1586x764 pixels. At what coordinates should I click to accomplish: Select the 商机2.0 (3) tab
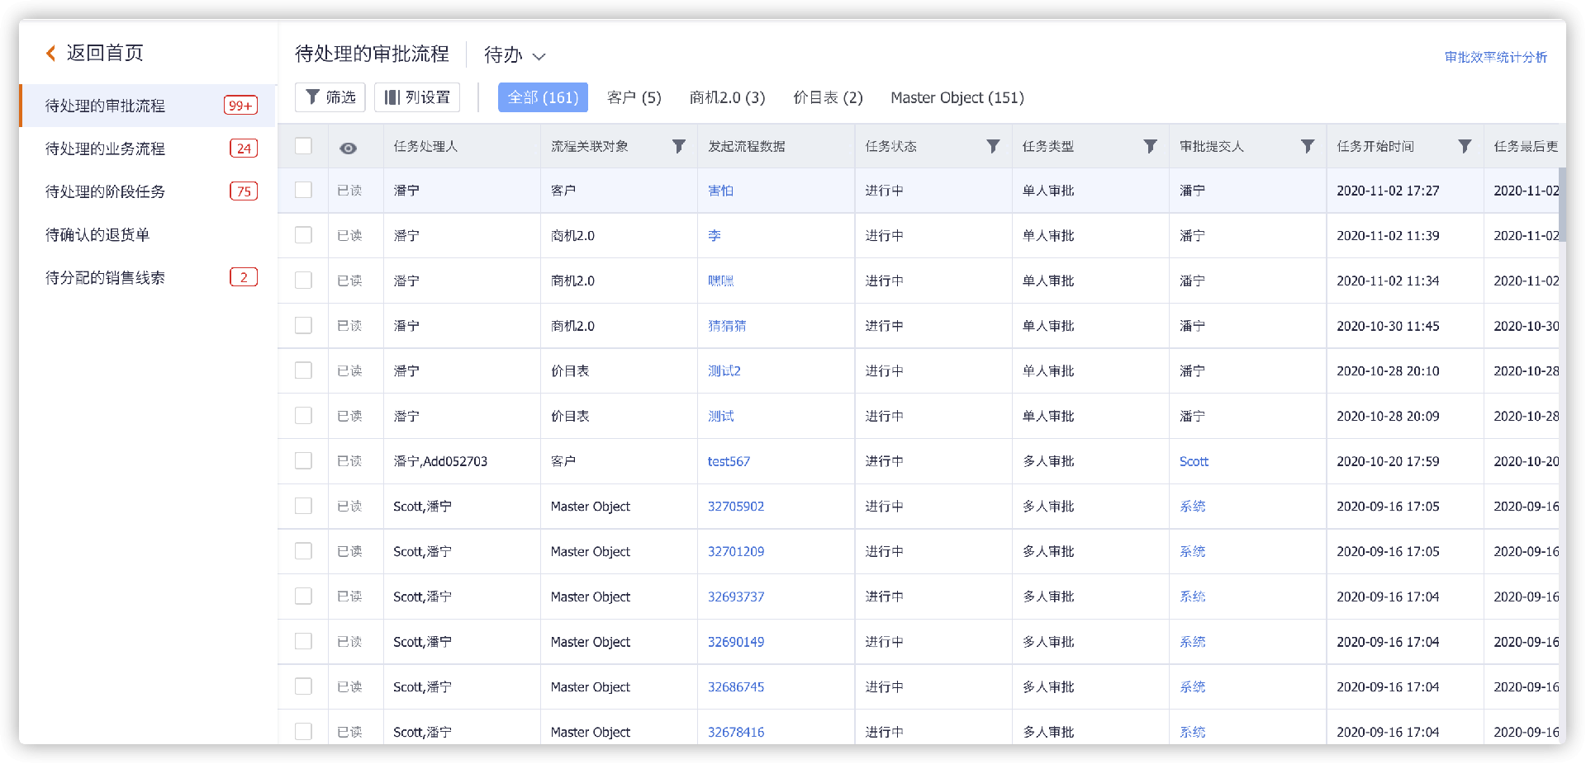[x=727, y=97]
